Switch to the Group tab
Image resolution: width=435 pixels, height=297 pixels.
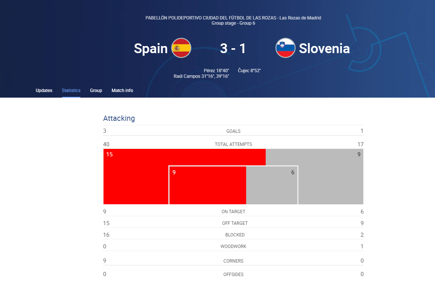[x=96, y=91]
